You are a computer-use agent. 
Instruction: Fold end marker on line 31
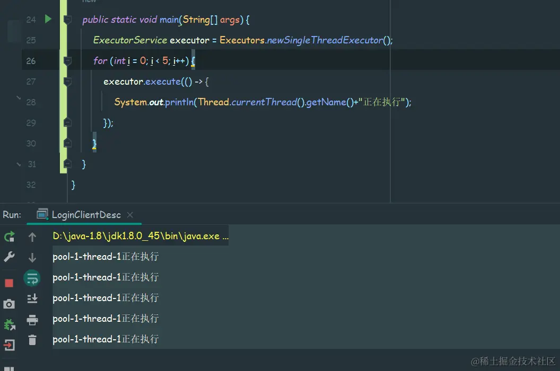[x=67, y=164]
